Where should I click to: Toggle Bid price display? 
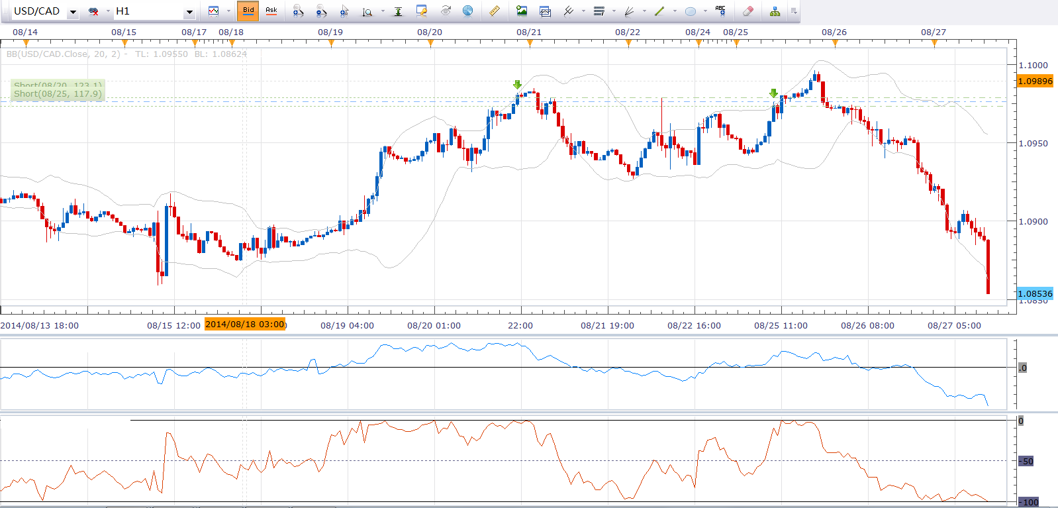[248, 11]
